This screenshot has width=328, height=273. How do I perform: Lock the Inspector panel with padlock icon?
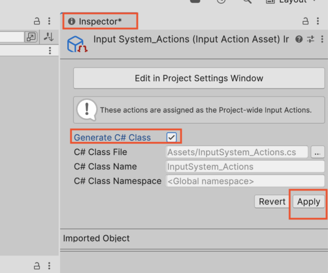(305, 21)
